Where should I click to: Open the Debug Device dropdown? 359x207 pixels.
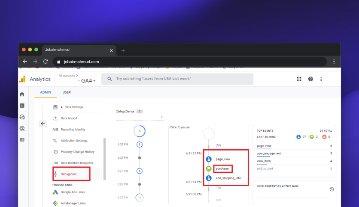tap(140, 117)
